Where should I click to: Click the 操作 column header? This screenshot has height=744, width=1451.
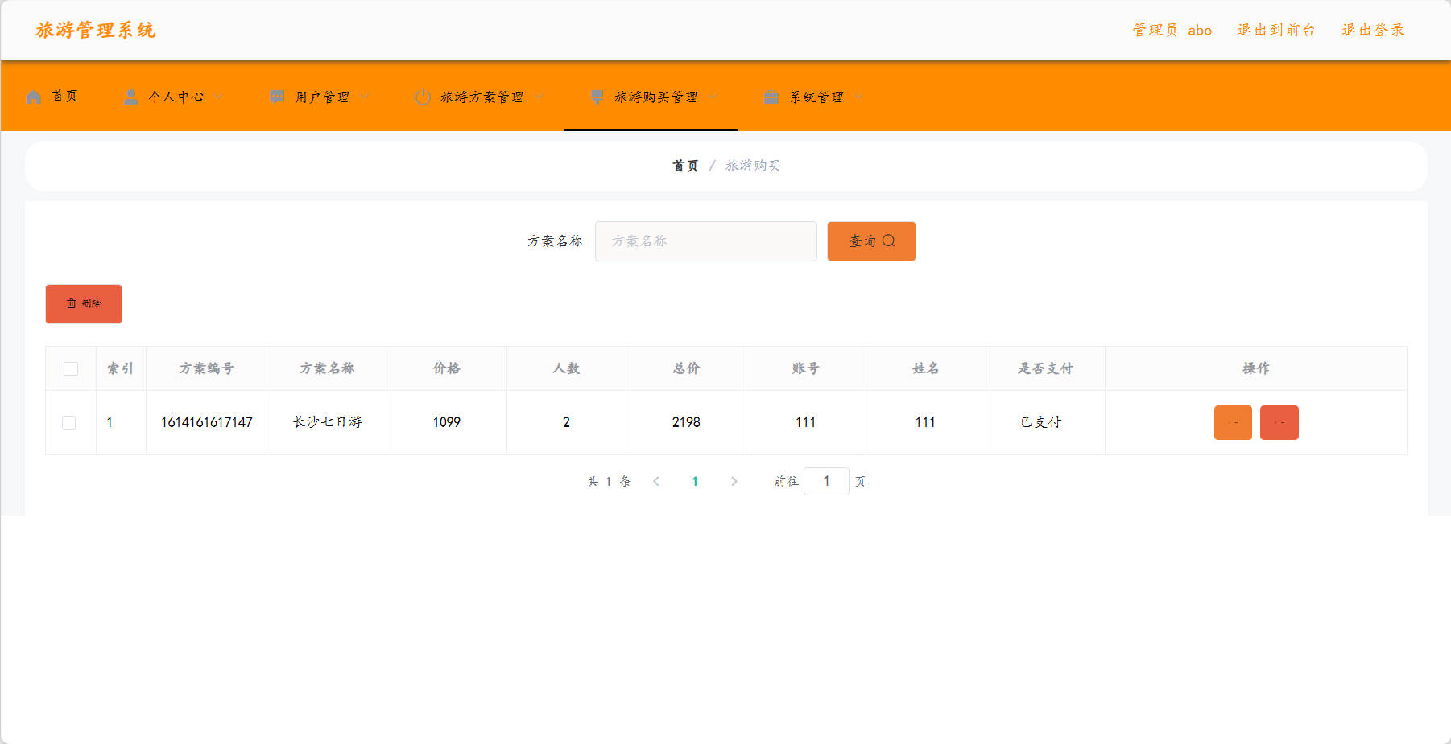(x=1256, y=368)
